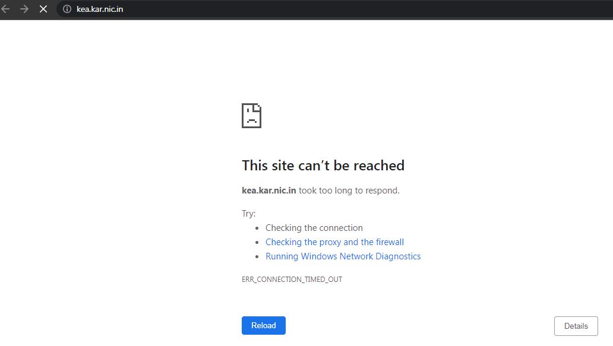
Task: Click the "Try:" label
Action: pos(248,214)
